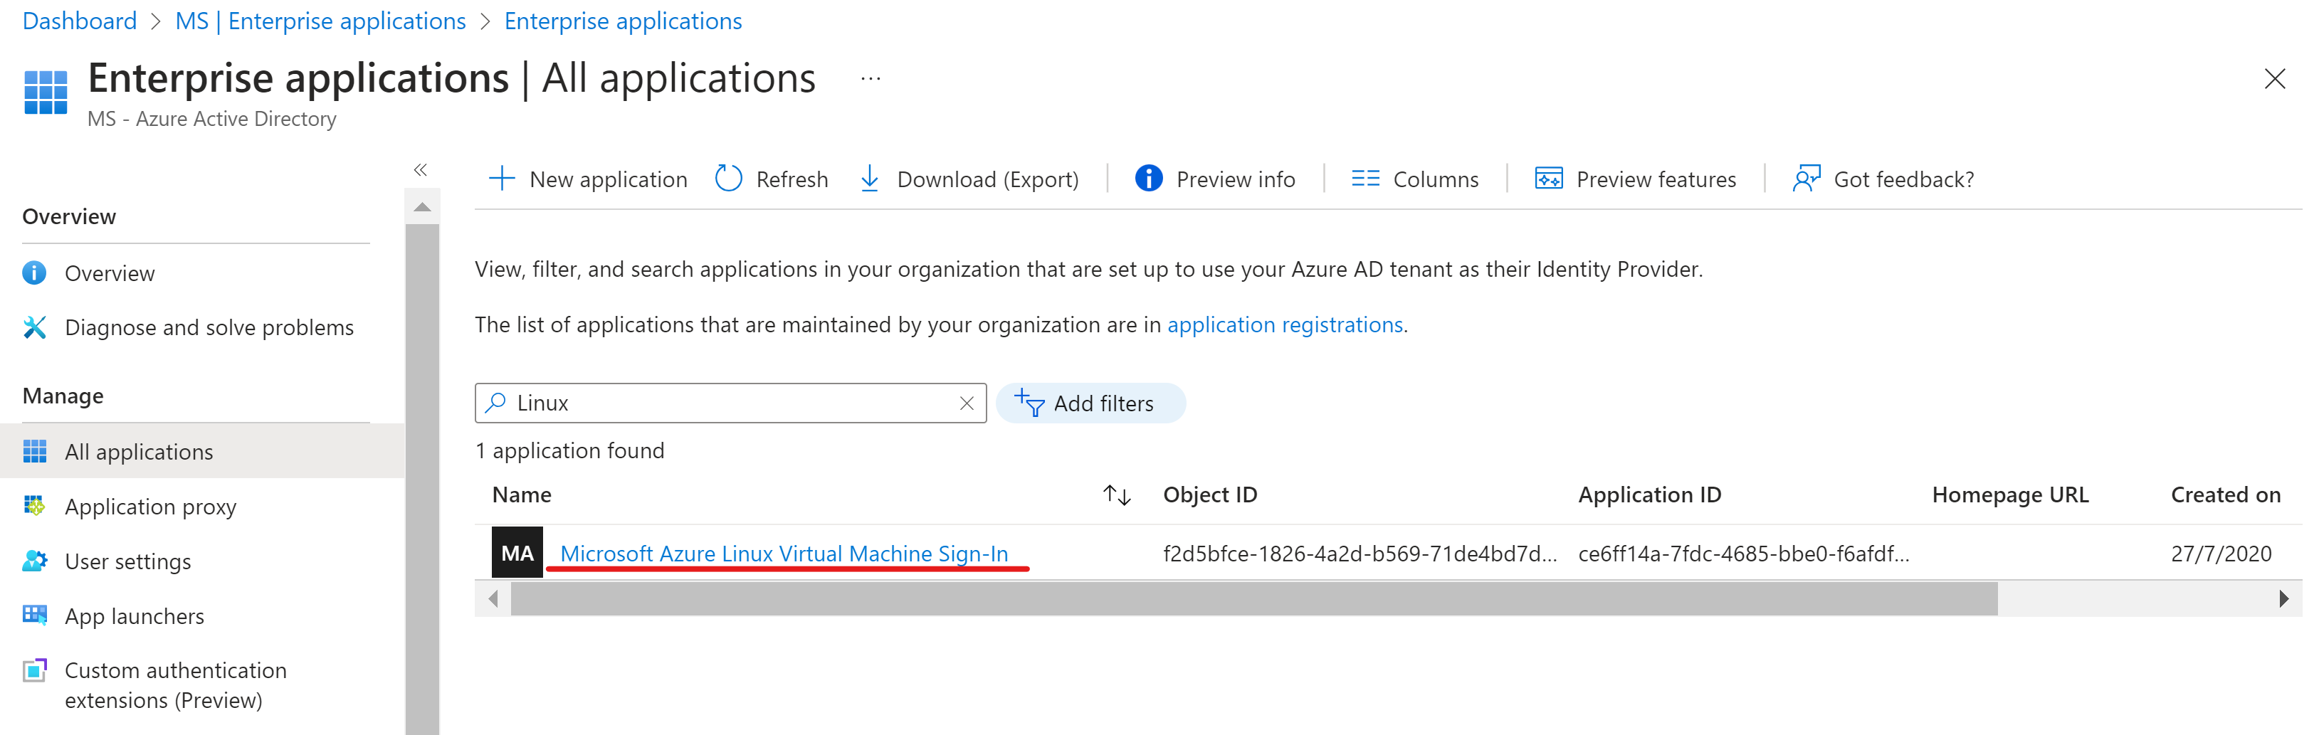Viewport: 2319px width, 735px height.
Task: Open last Enterprise applications breadcrumb link
Action: pos(623,21)
